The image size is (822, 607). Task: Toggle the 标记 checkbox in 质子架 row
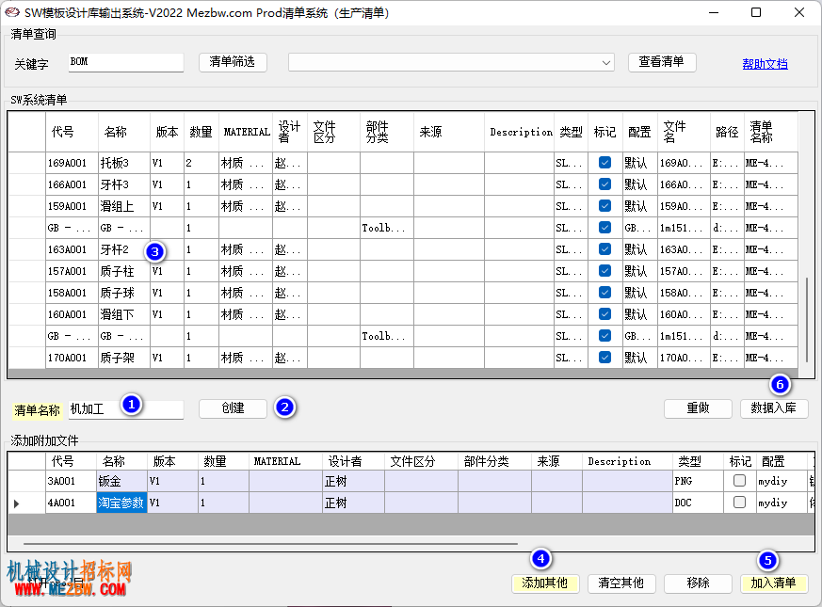604,357
